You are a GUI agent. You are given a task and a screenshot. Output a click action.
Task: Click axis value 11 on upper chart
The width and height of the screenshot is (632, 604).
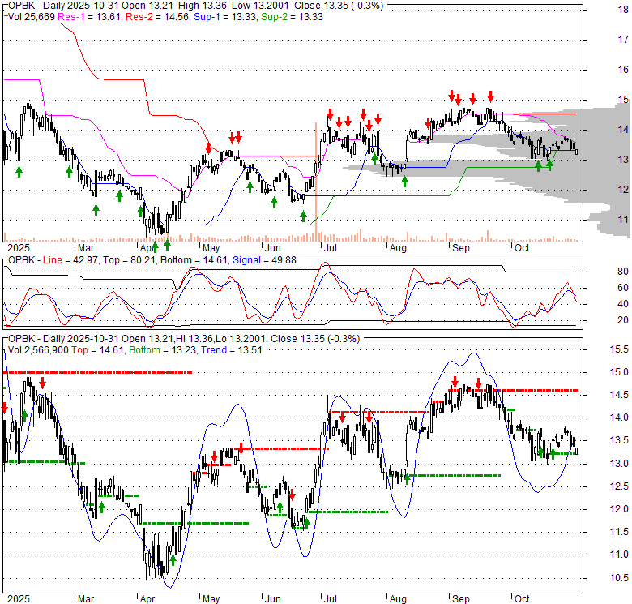(623, 220)
